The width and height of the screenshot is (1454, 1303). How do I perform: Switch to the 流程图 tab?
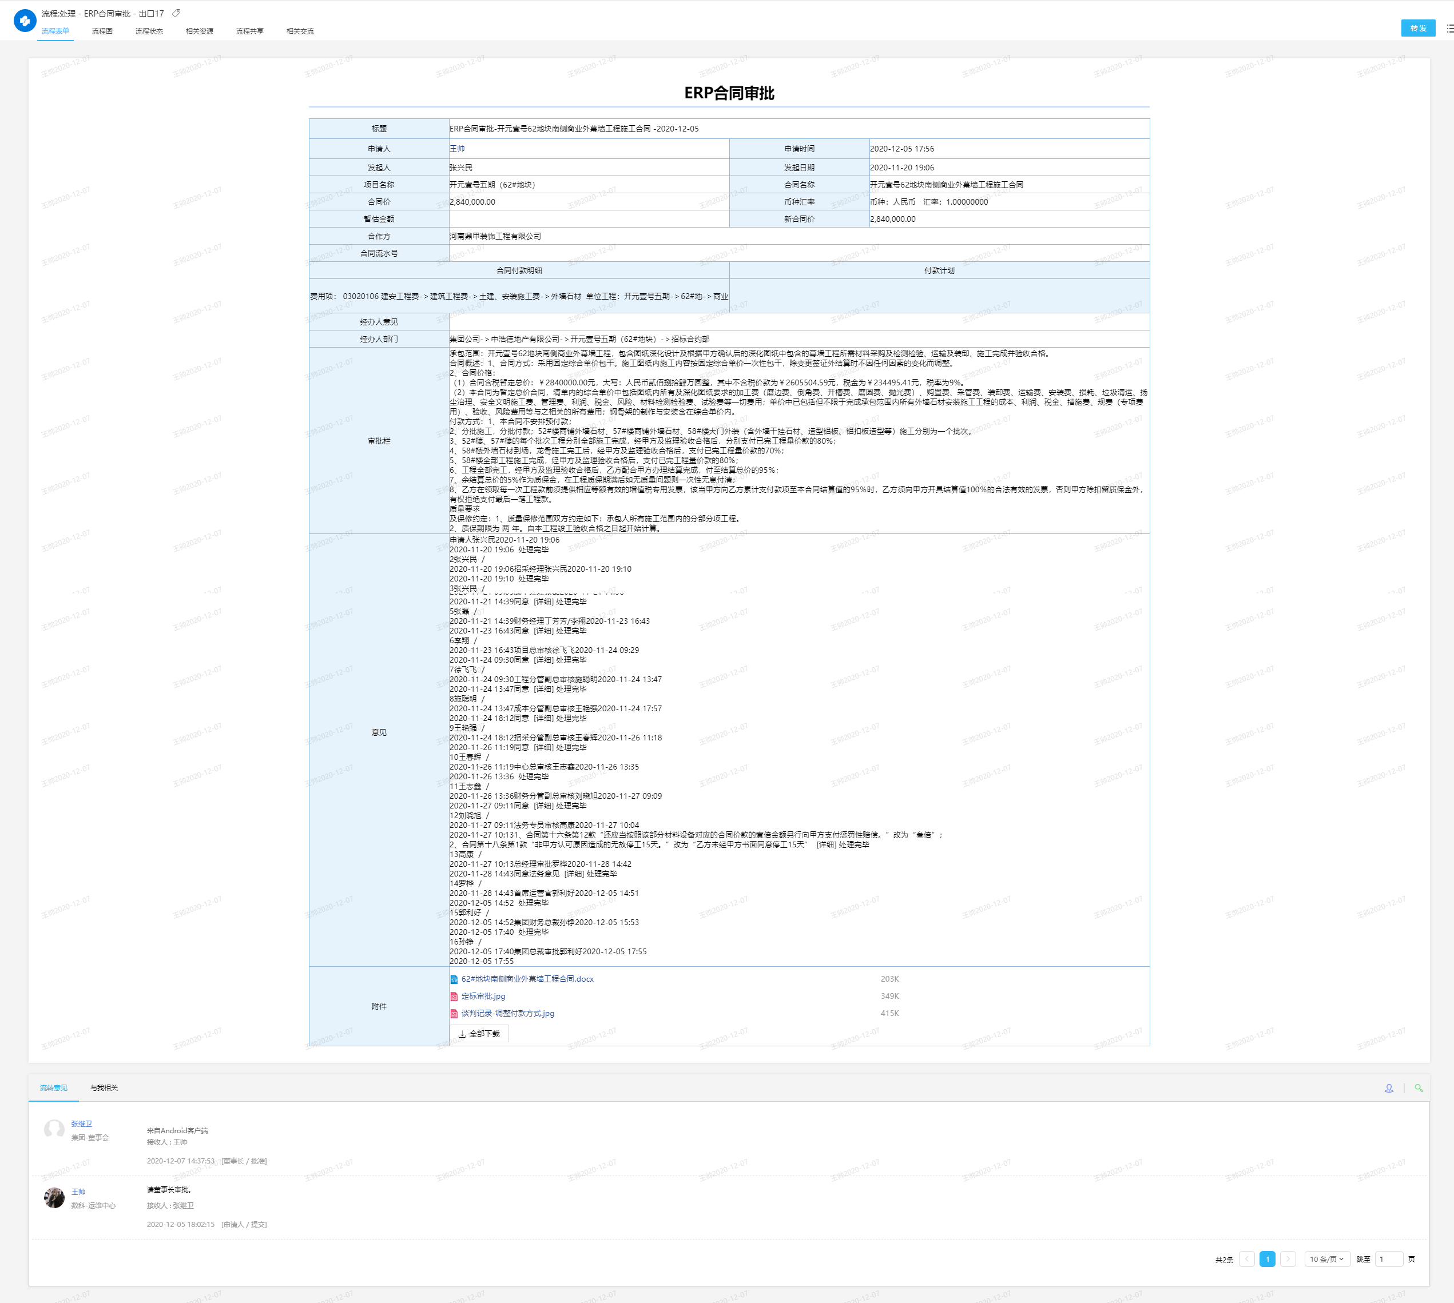(x=102, y=31)
